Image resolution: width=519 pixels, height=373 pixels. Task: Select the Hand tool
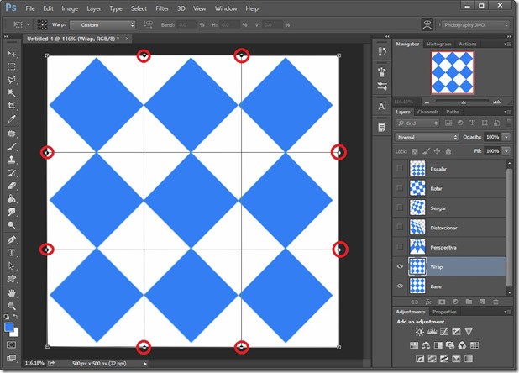point(12,293)
